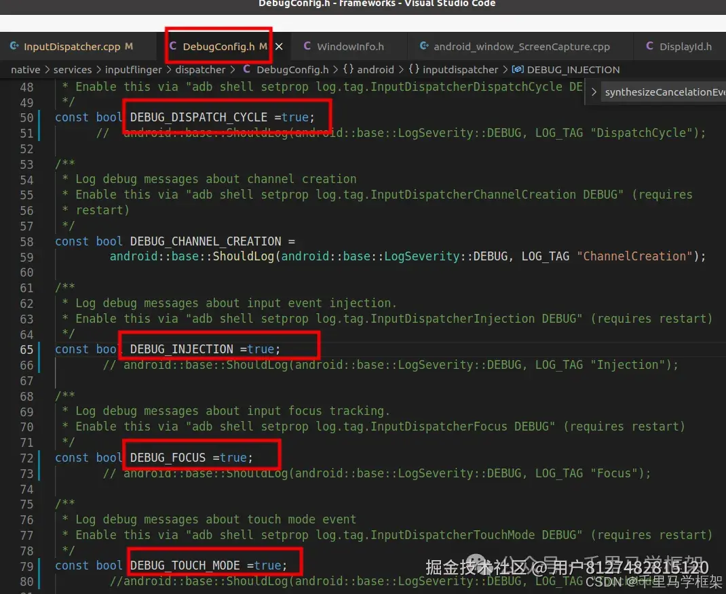Open the DEBUG_INJECTION symbol breadcrumb
The image size is (726, 594).
pyautogui.click(x=573, y=70)
